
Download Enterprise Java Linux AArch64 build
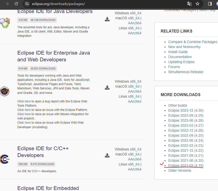[x=134, y=101]
